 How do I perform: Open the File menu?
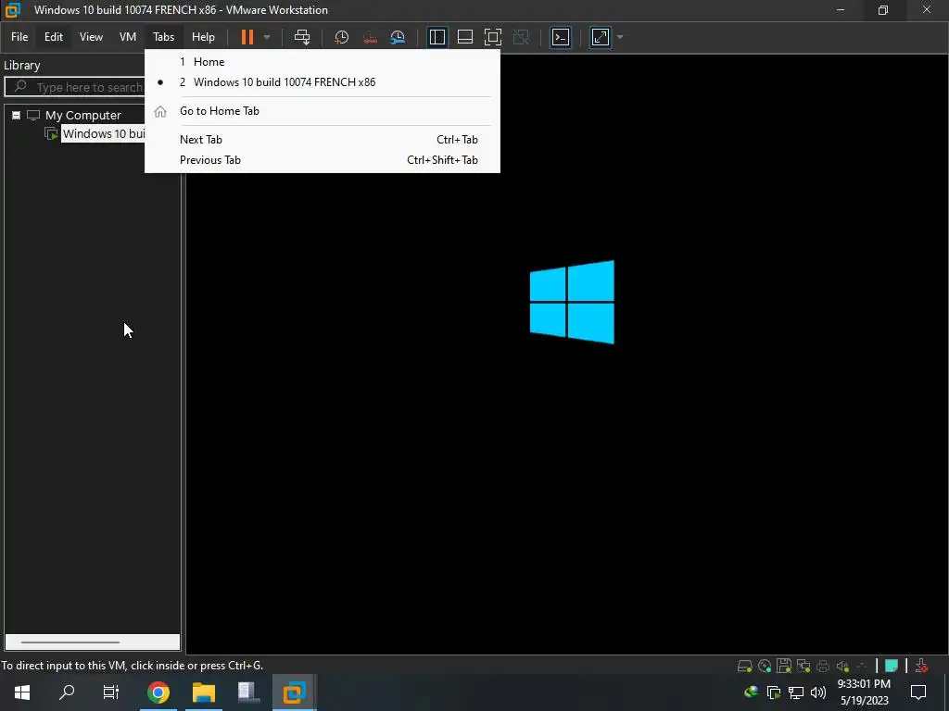pyautogui.click(x=19, y=37)
